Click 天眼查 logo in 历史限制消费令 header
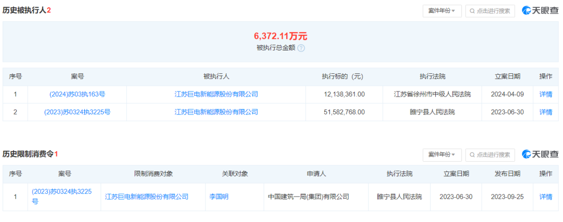The height and width of the screenshot is (222, 563). [x=541, y=155]
